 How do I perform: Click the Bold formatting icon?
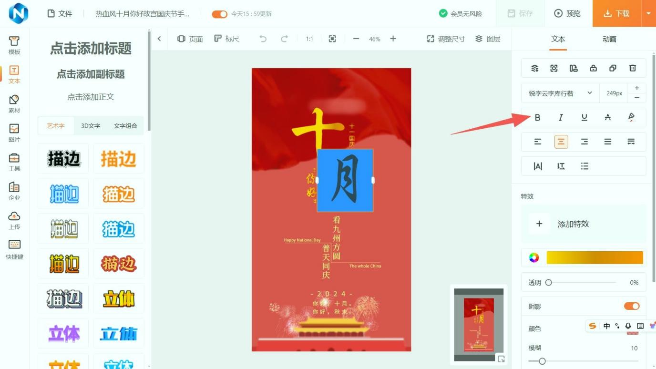click(537, 117)
